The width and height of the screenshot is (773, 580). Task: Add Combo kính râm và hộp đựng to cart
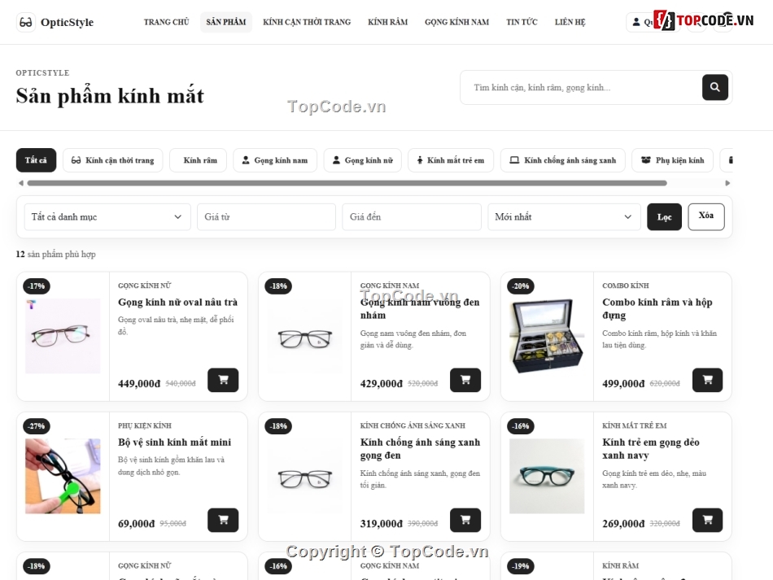pos(707,380)
